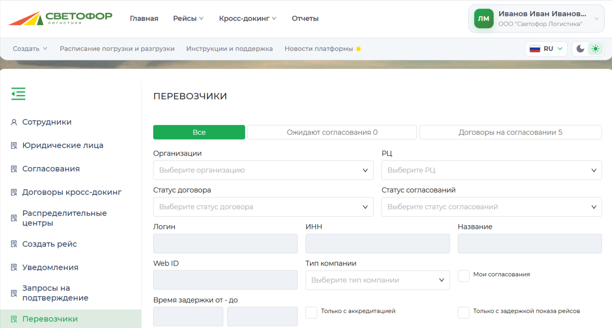The width and height of the screenshot is (612, 328).
Task: Click the icon beside Запросы на подтверждение
Action: click(14, 293)
